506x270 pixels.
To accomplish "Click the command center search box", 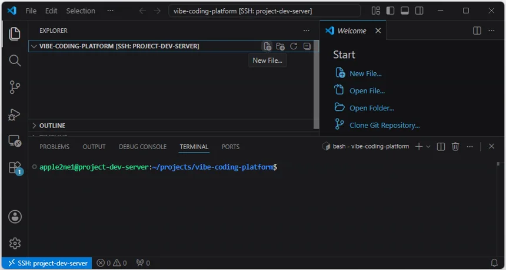I will click(x=264, y=11).
